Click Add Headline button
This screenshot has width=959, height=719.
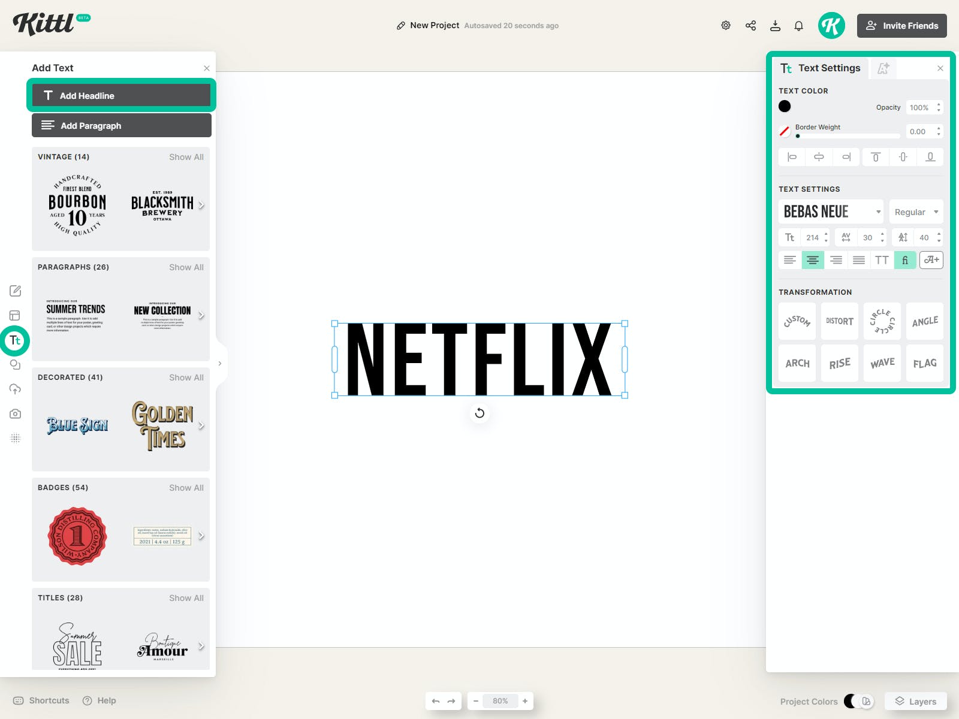tap(121, 95)
